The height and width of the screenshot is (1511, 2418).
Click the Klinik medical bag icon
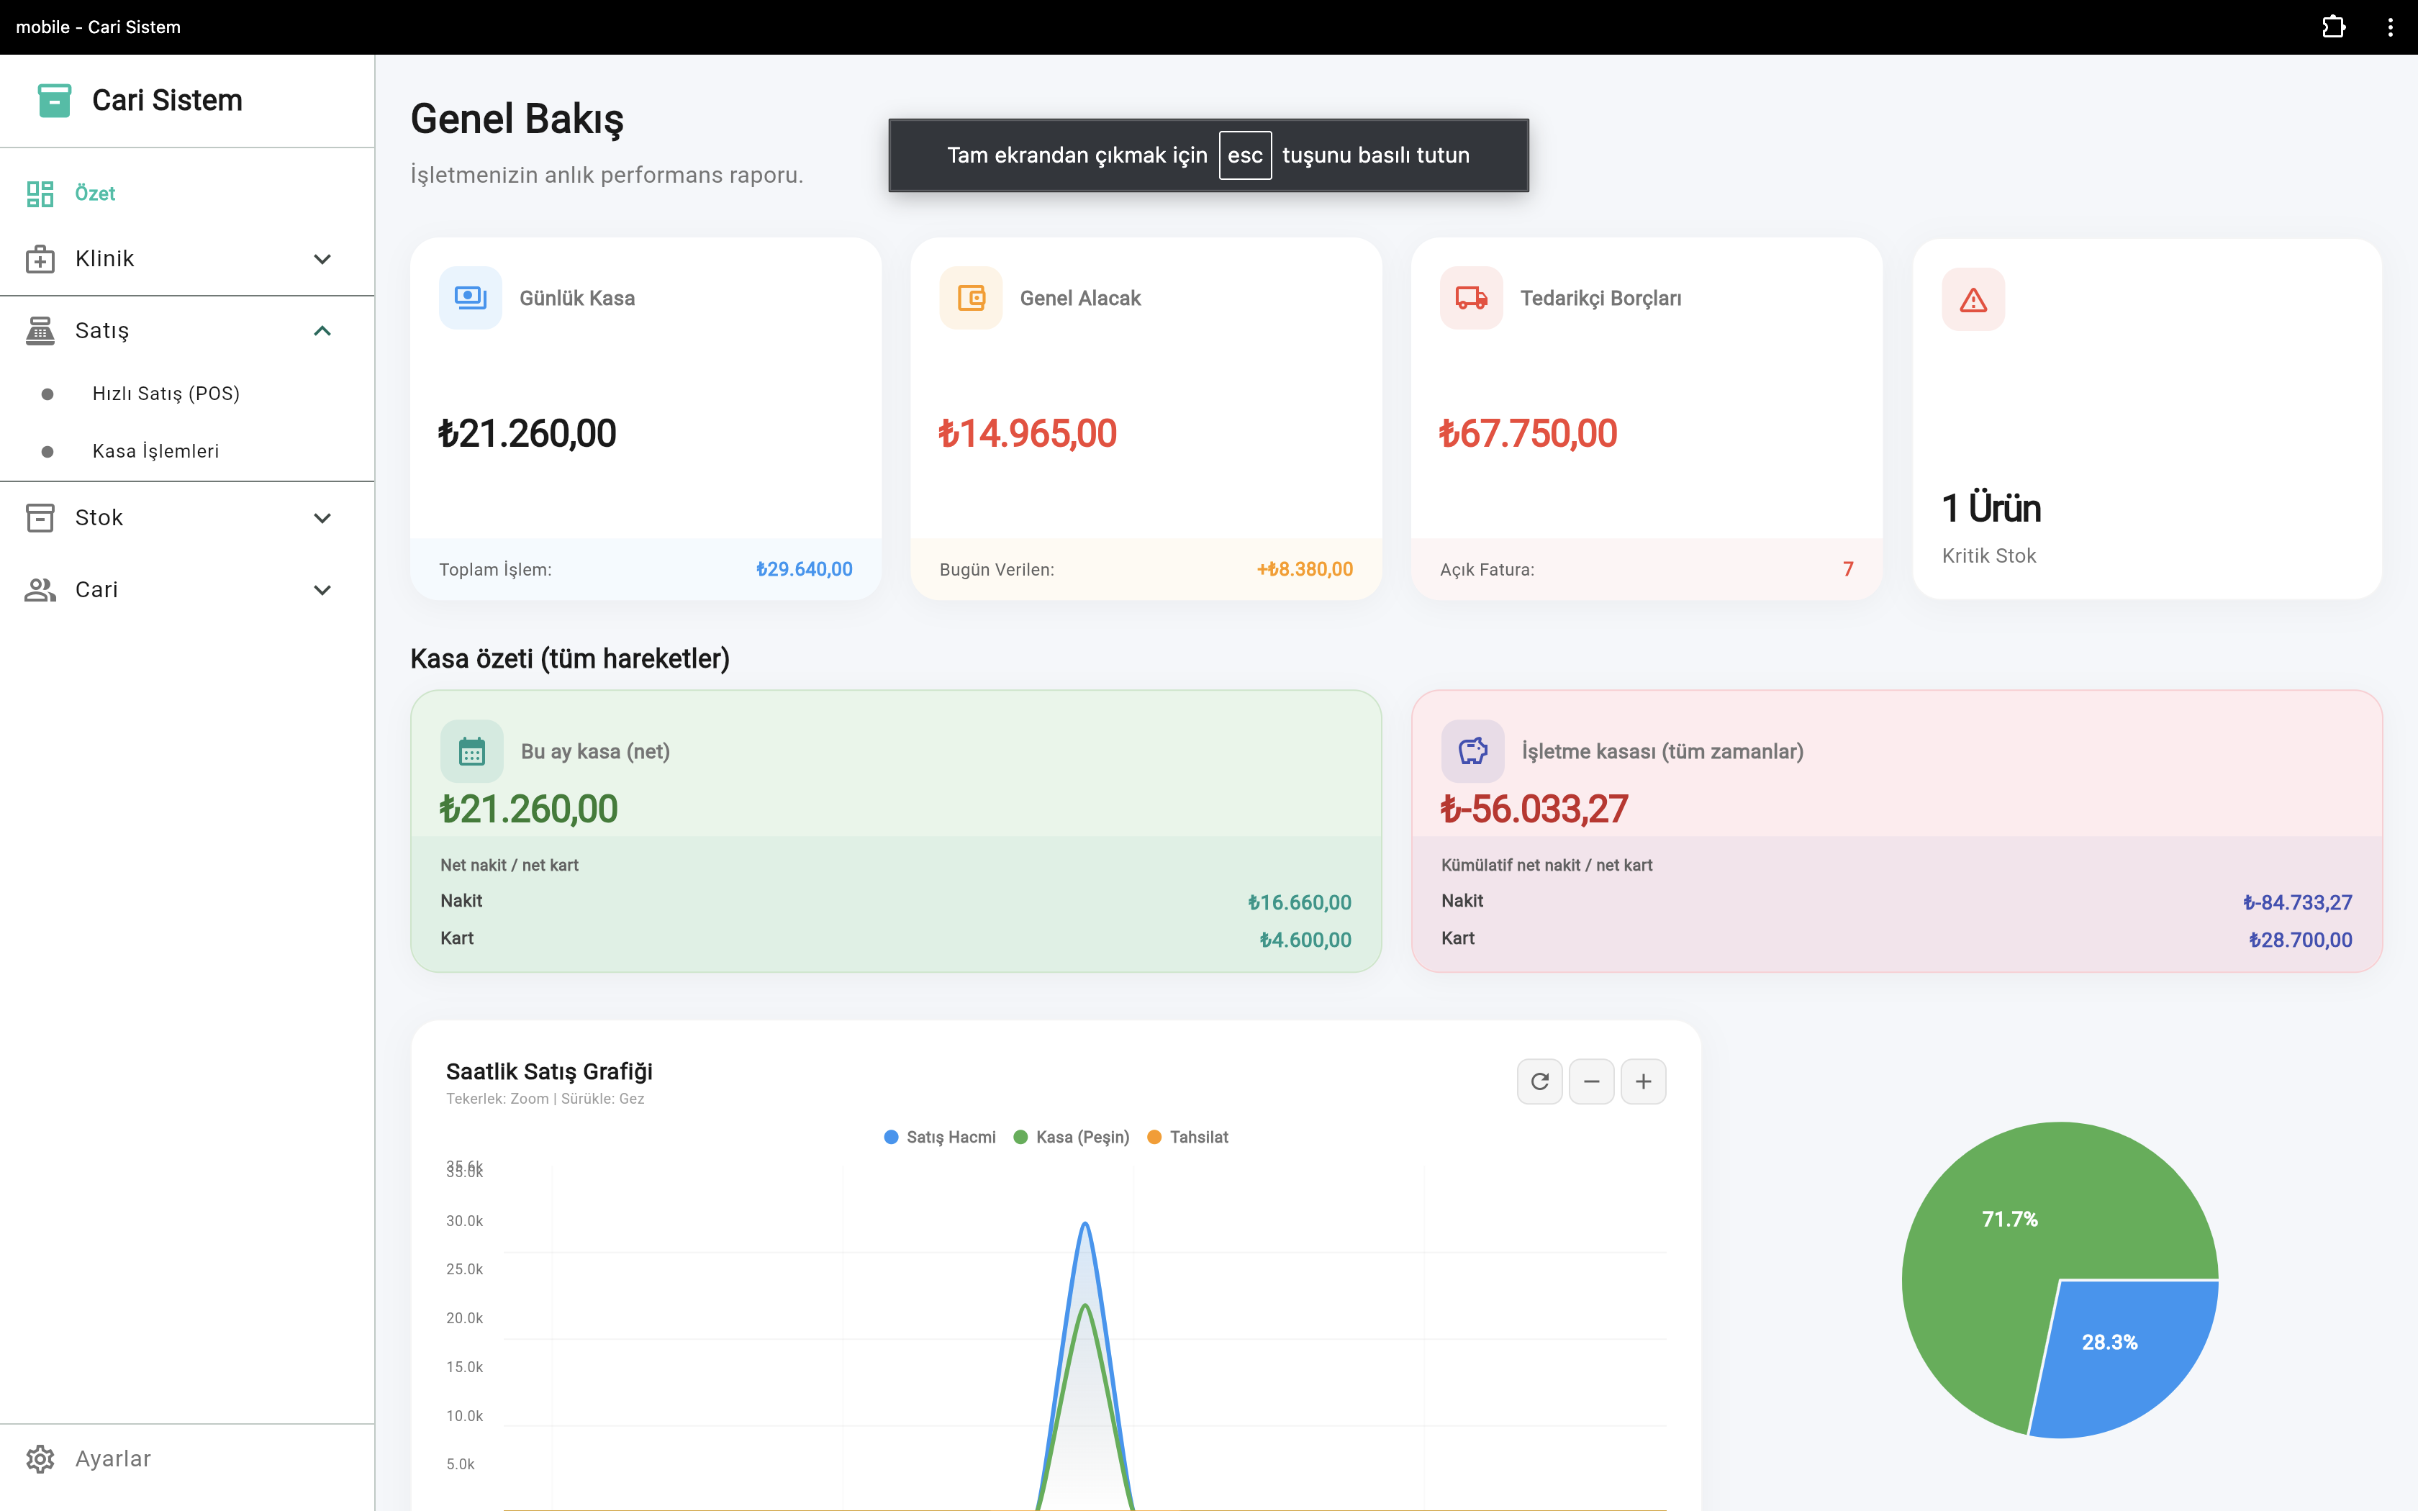coord(40,259)
